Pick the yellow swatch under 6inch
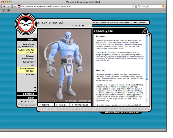 (x=18, y=101)
